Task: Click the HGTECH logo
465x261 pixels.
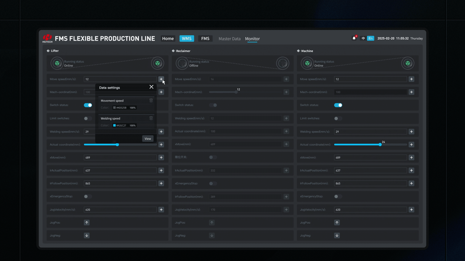Action: [x=47, y=38]
